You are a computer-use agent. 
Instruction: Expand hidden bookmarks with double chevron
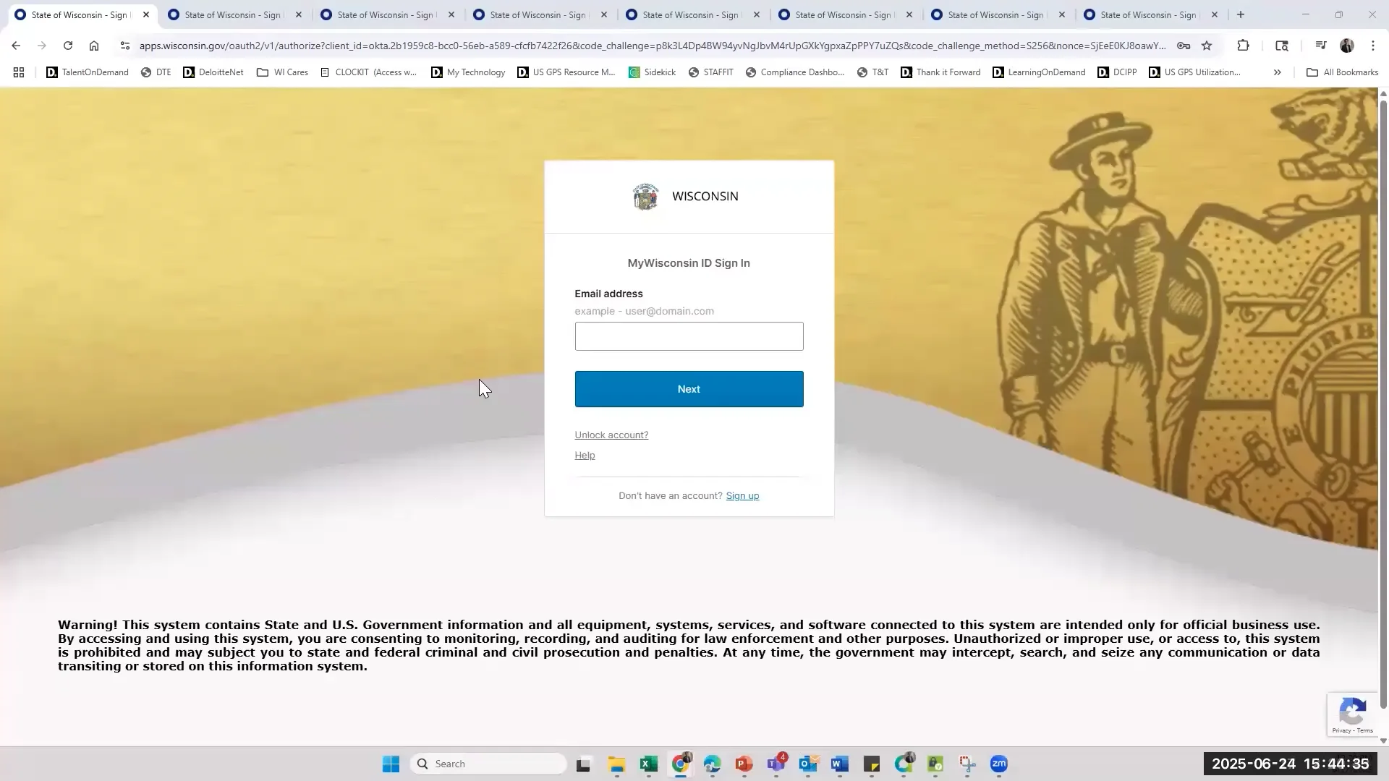pos(1277,72)
